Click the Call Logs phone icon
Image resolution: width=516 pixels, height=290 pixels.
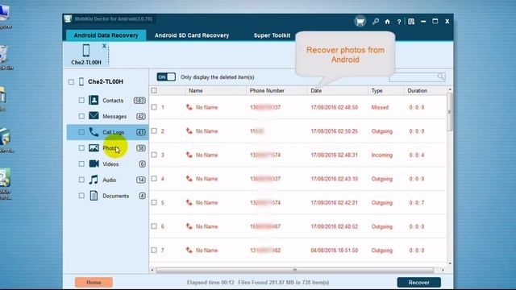[x=94, y=132]
